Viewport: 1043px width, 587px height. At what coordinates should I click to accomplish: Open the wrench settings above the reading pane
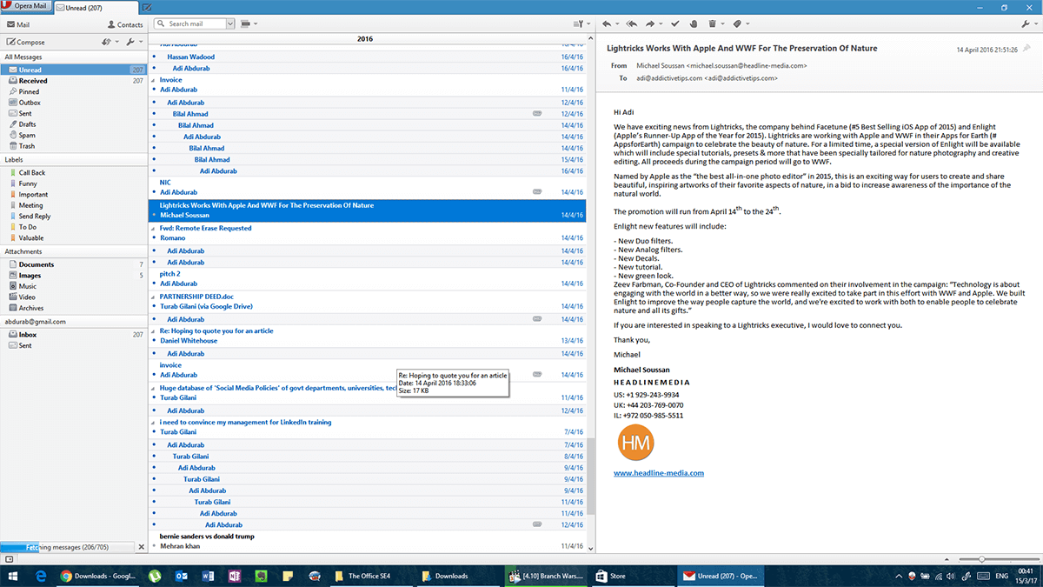coord(1028,24)
